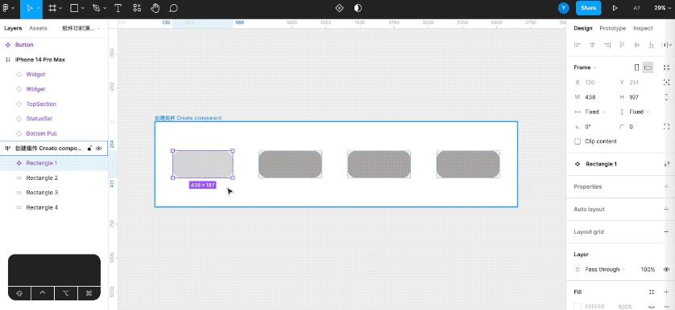
Task: Click the Create component icon in toolbar
Action: tap(339, 8)
